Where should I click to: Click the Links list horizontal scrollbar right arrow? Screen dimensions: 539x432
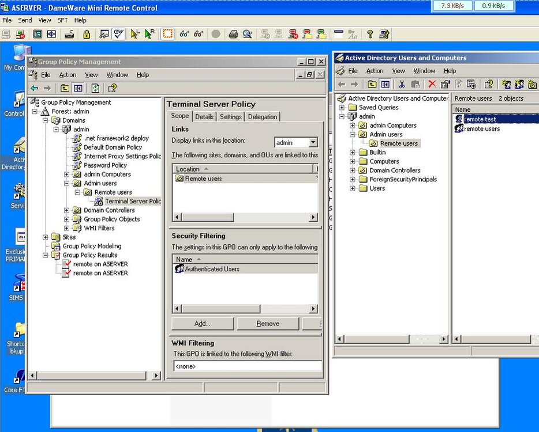click(x=313, y=217)
